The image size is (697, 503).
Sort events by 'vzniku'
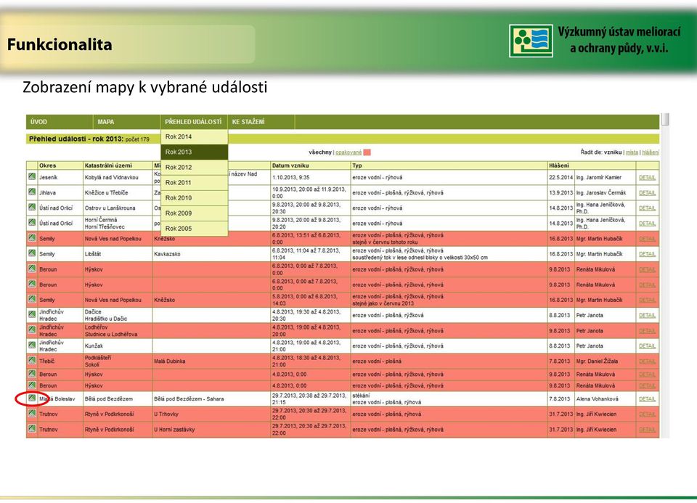tap(613, 152)
